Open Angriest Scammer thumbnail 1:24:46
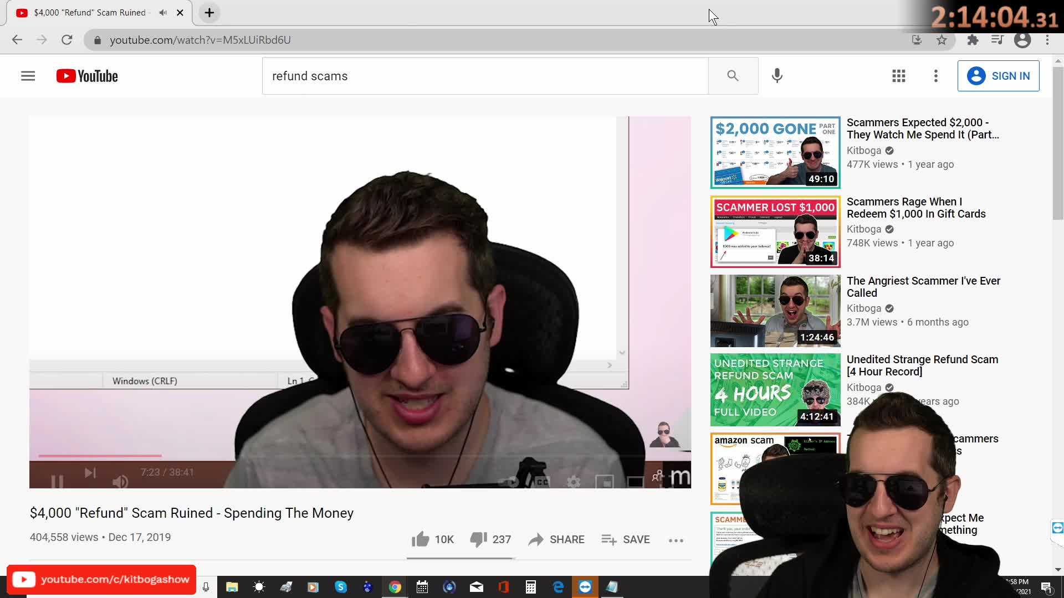The width and height of the screenshot is (1064, 598). pyautogui.click(x=775, y=311)
